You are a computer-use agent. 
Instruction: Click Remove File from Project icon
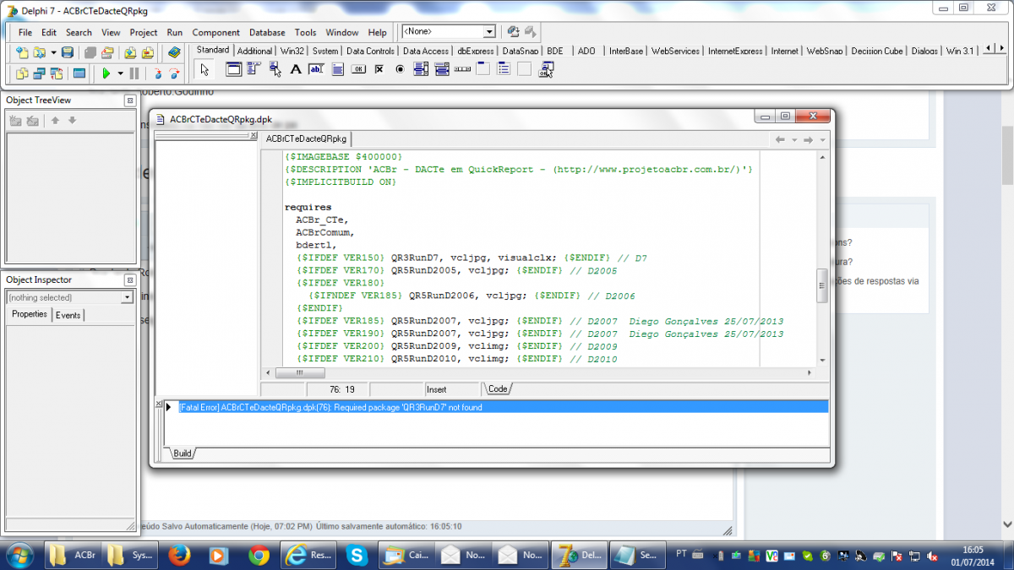click(x=148, y=52)
